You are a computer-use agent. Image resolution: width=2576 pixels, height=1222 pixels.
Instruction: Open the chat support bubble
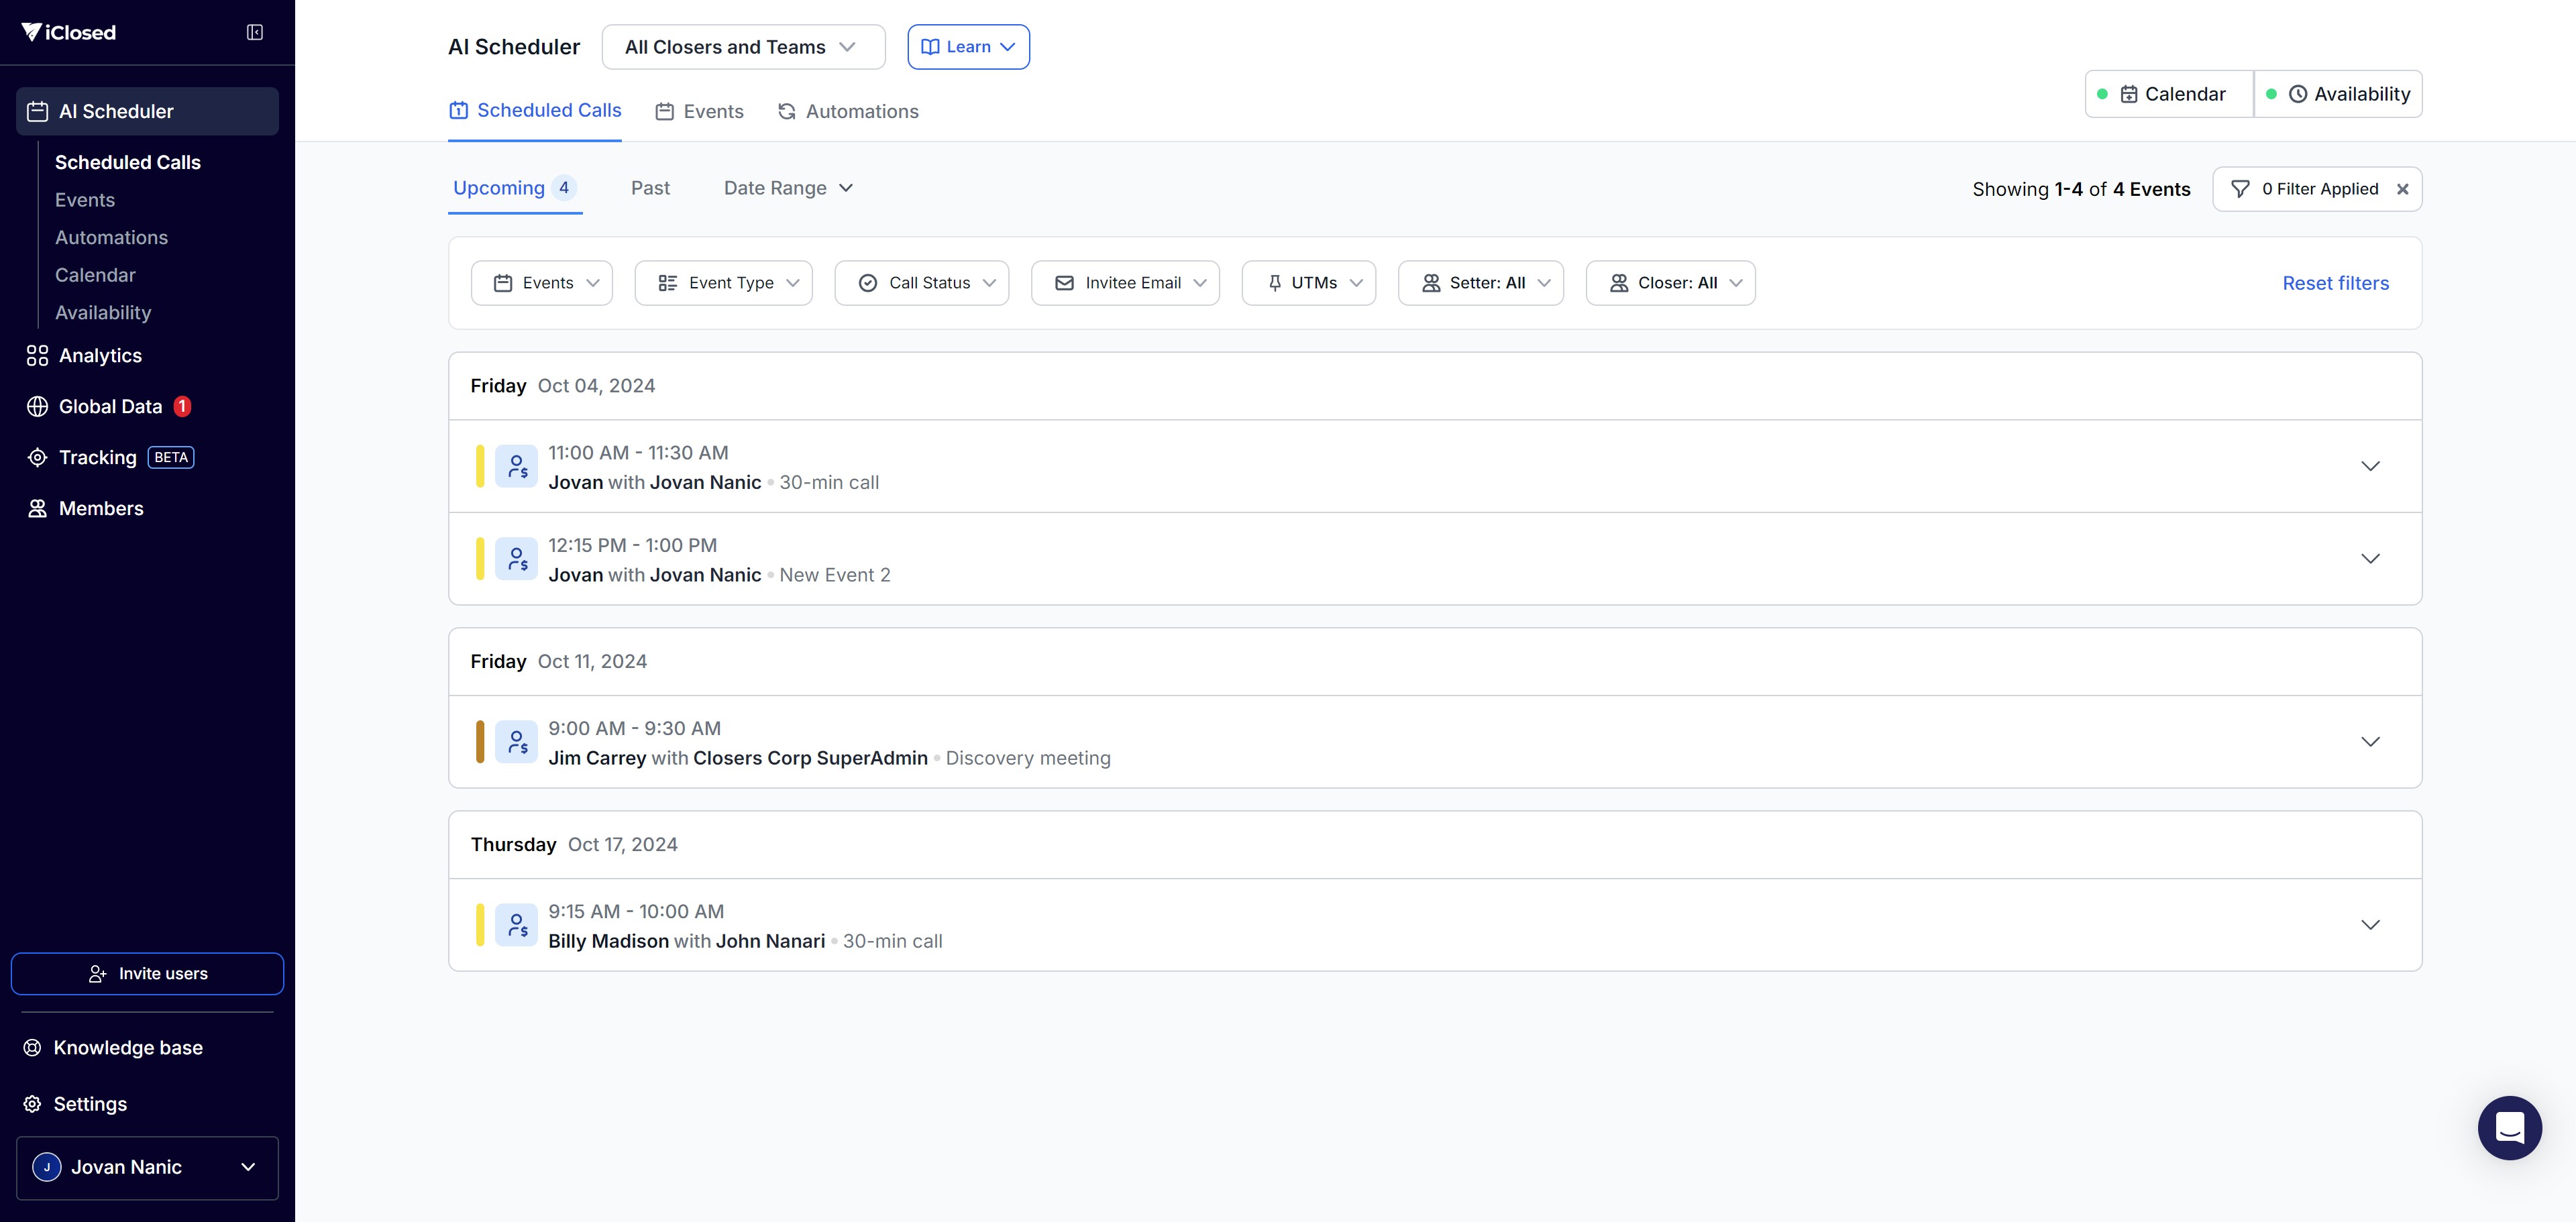[x=2509, y=1127]
